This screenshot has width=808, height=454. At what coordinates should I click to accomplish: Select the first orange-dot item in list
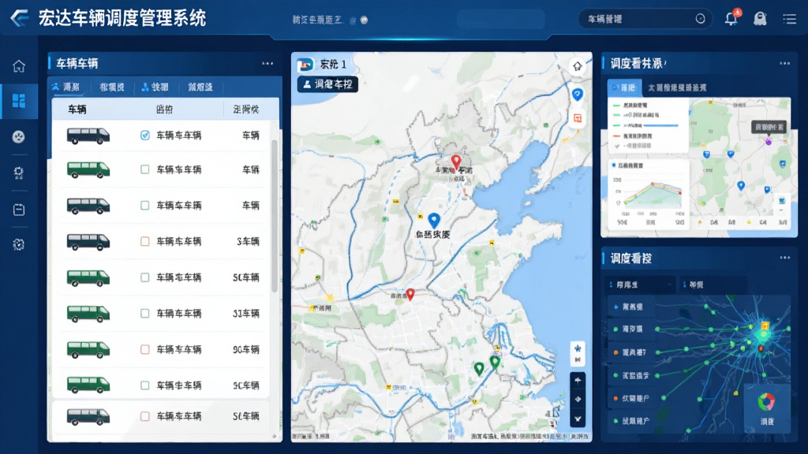(630, 352)
